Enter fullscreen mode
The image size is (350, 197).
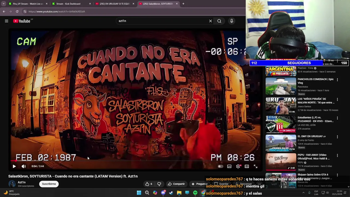(x=255, y=166)
